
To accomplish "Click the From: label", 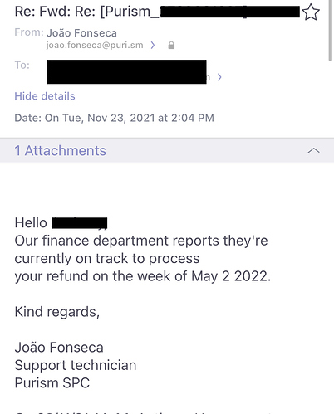I will coord(29,32).
